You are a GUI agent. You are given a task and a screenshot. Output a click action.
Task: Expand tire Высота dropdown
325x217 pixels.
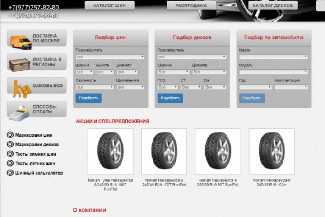pyautogui.click(x=105, y=72)
